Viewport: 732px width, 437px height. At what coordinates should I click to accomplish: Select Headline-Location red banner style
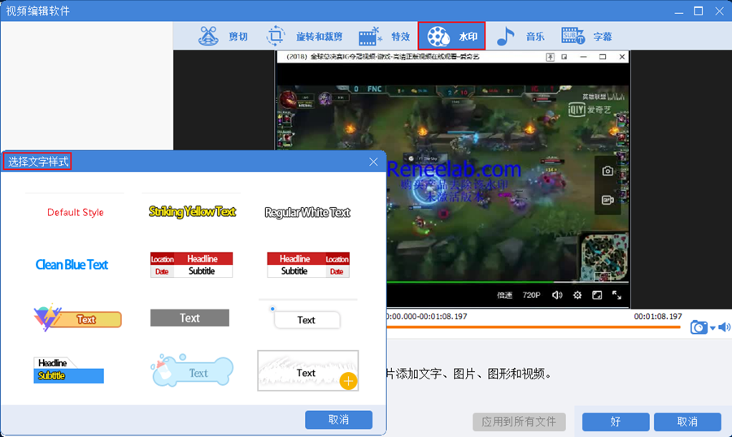[x=308, y=265]
